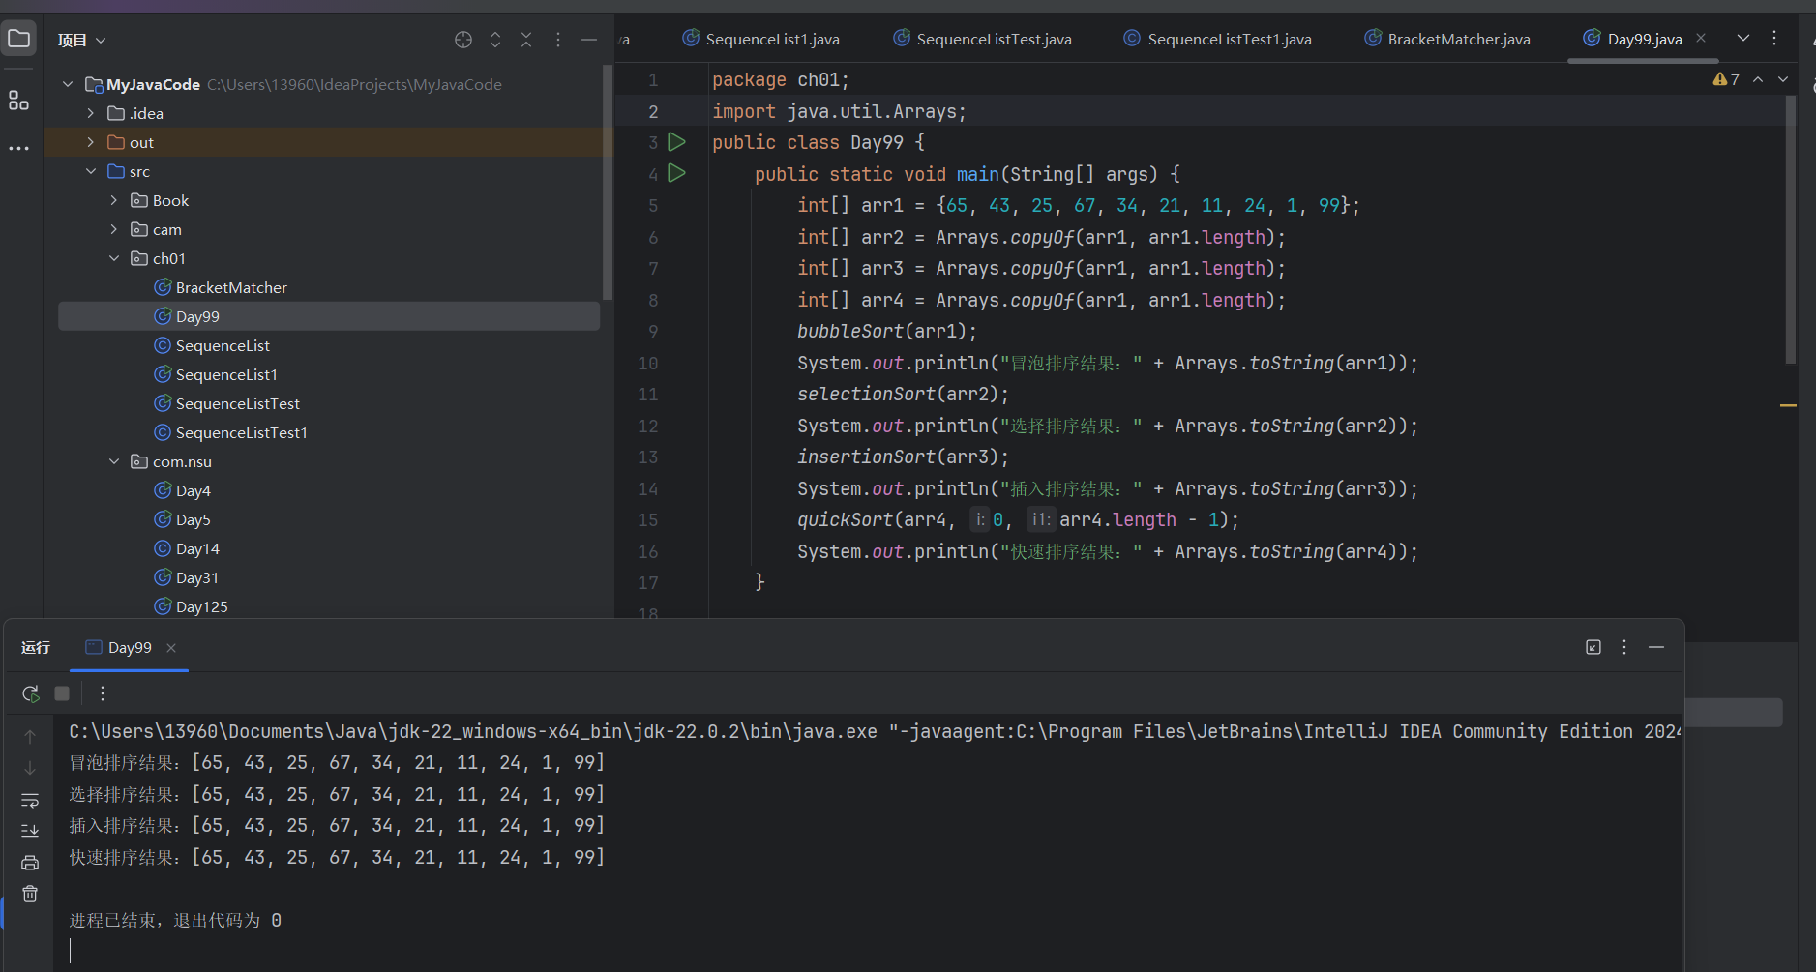Close the Day99.java editor tab
This screenshot has width=1816, height=972.
(1701, 38)
